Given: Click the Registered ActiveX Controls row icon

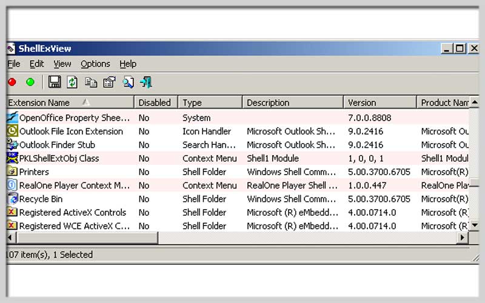Looking at the screenshot, I should click(x=12, y=212).
